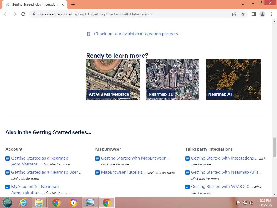Screen dimensions: 277x208
Task: Click the scrollbar up arrow
Action: (275, 22)
